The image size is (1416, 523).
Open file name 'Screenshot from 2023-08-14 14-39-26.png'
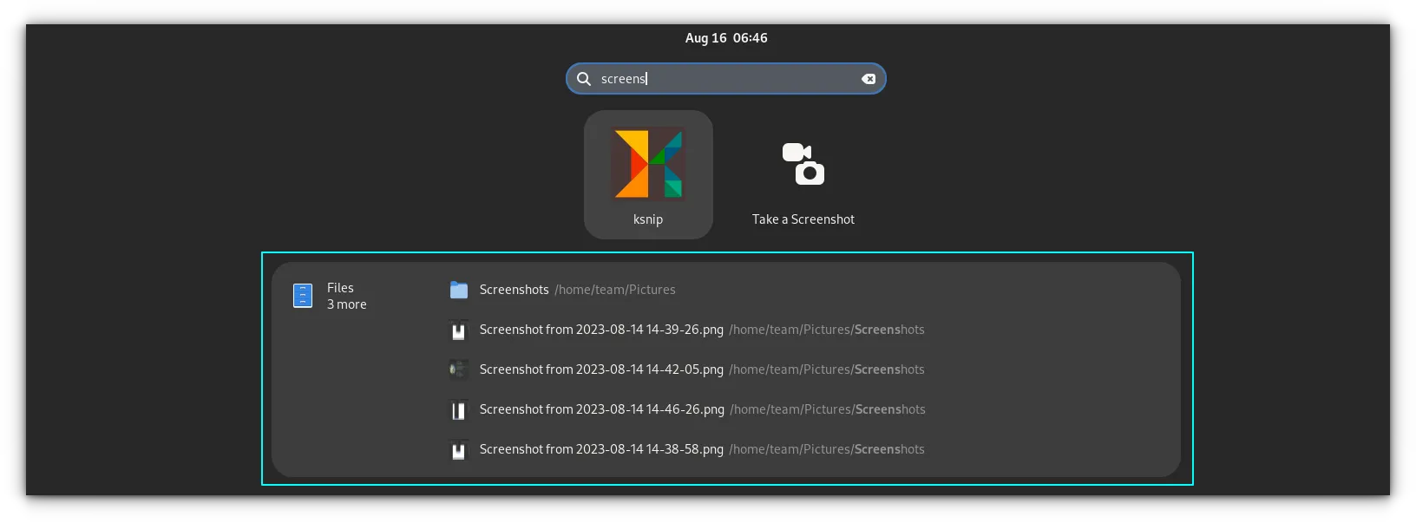pos(601,330)
